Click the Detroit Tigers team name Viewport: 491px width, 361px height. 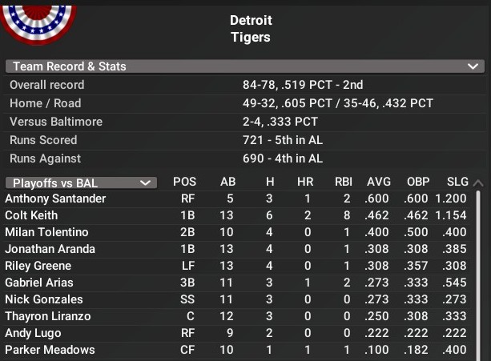251,29
